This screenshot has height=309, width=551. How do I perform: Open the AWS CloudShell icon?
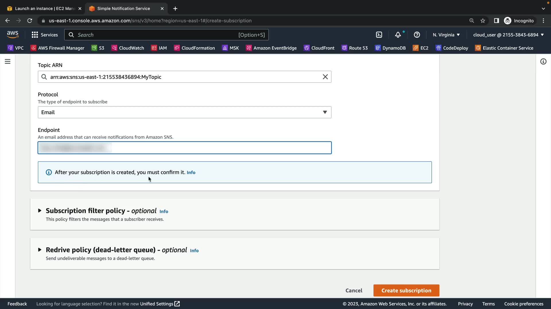[x=379, y=35]
